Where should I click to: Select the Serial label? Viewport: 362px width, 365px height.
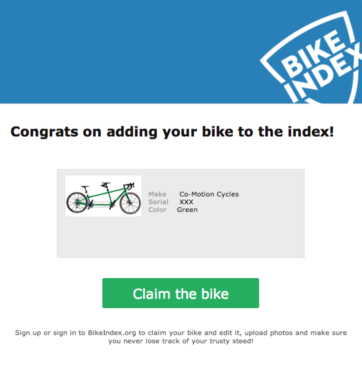159,202
